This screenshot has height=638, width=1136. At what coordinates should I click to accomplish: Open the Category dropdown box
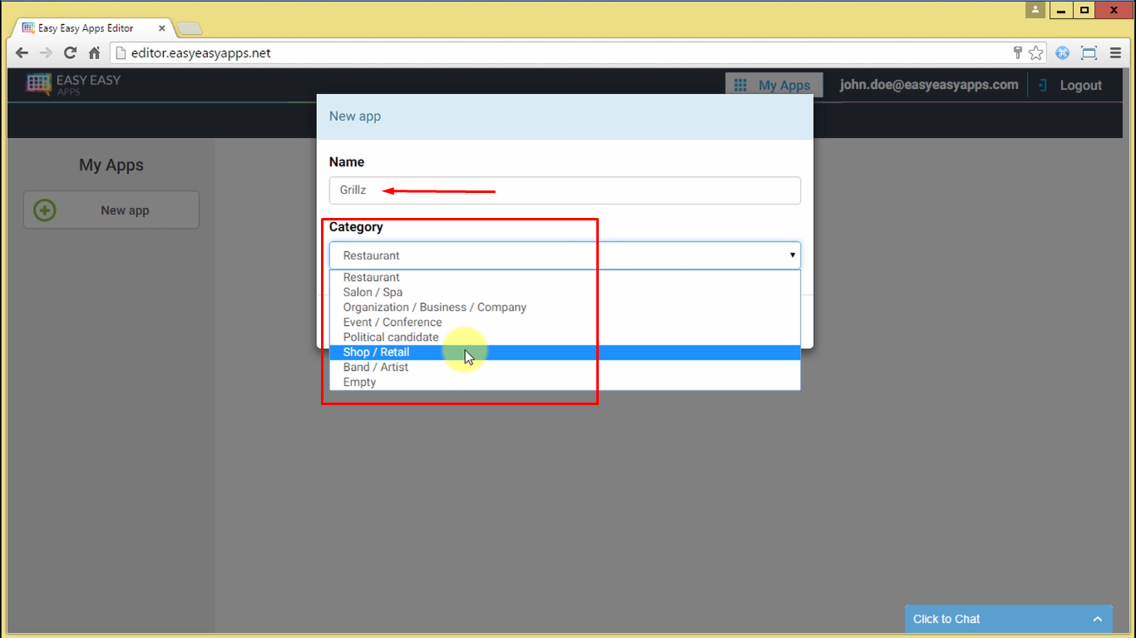tap(565, 255)
